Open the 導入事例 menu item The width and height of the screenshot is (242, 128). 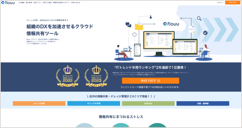(x=29, y=3)
